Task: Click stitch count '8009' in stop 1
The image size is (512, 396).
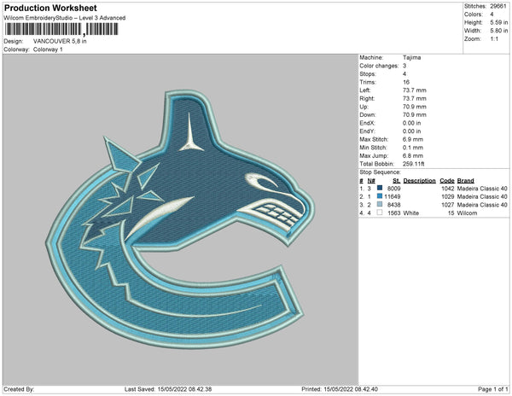Action: click(393, 189)
